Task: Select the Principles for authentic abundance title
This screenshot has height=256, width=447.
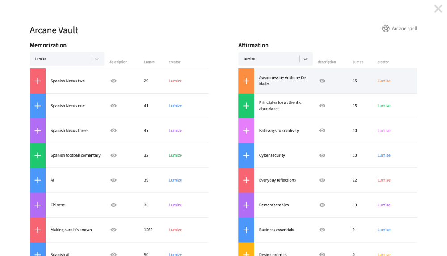Action: [280, 106]
